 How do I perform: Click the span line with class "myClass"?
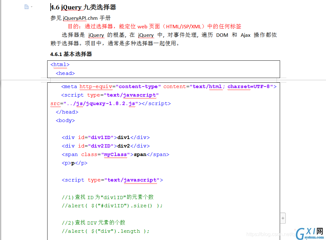(115, 154)
